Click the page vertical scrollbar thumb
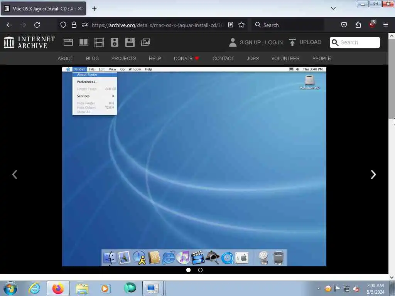This screenshot has width=395, height=296. click(x=392, y=79)
